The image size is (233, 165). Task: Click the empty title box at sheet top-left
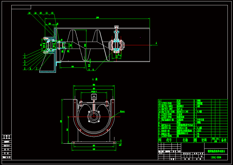coord(21,7)
